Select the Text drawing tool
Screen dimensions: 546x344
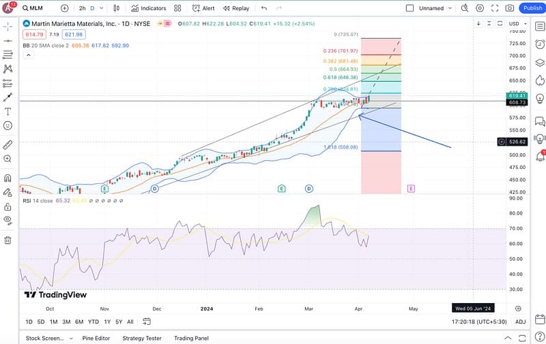tap(8, 111)
